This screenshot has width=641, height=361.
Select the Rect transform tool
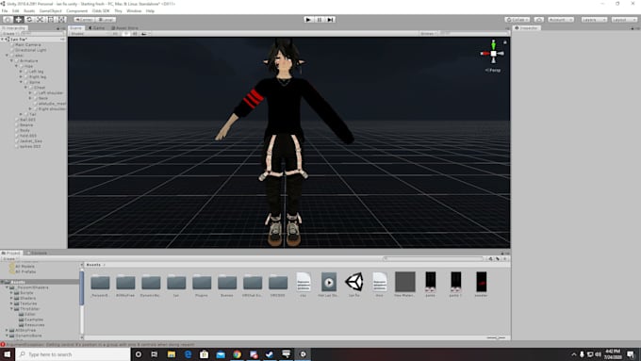pyautogui.click(x=51, y=19)
